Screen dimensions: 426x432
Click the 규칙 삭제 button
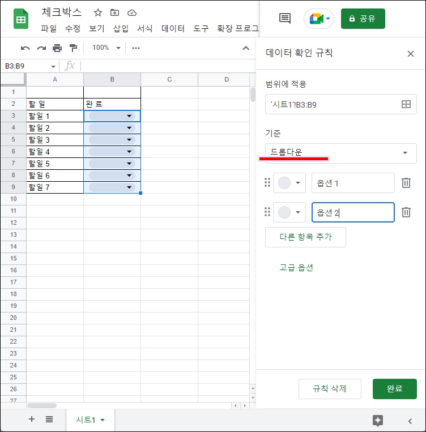330,389
